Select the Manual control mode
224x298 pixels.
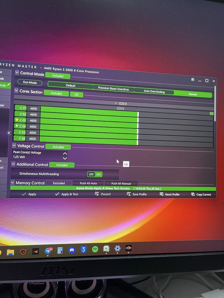tap(193, 94)
